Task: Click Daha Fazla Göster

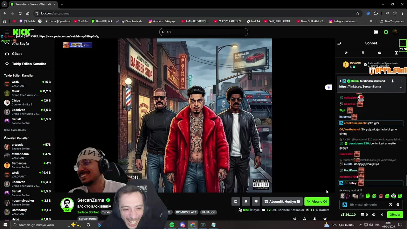Action: (15, 130)
